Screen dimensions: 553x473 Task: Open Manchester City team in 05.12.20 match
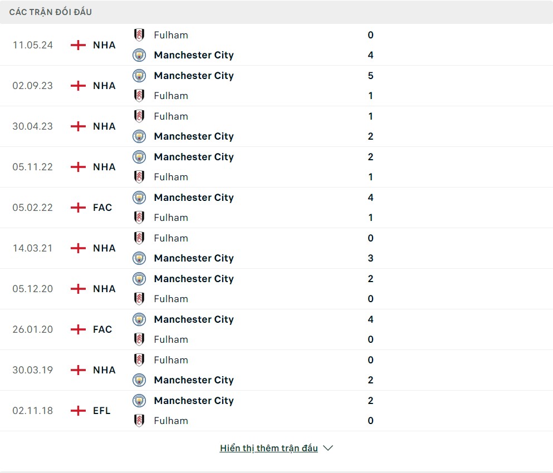[194, 279]
